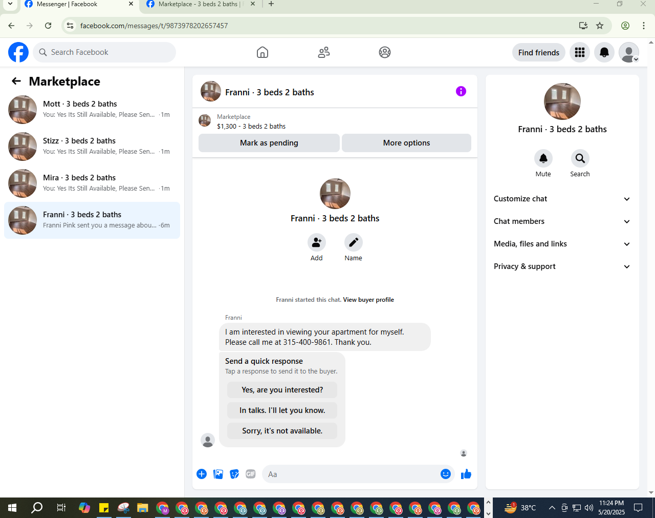Select the Franni conversation in list

(92, 220)
